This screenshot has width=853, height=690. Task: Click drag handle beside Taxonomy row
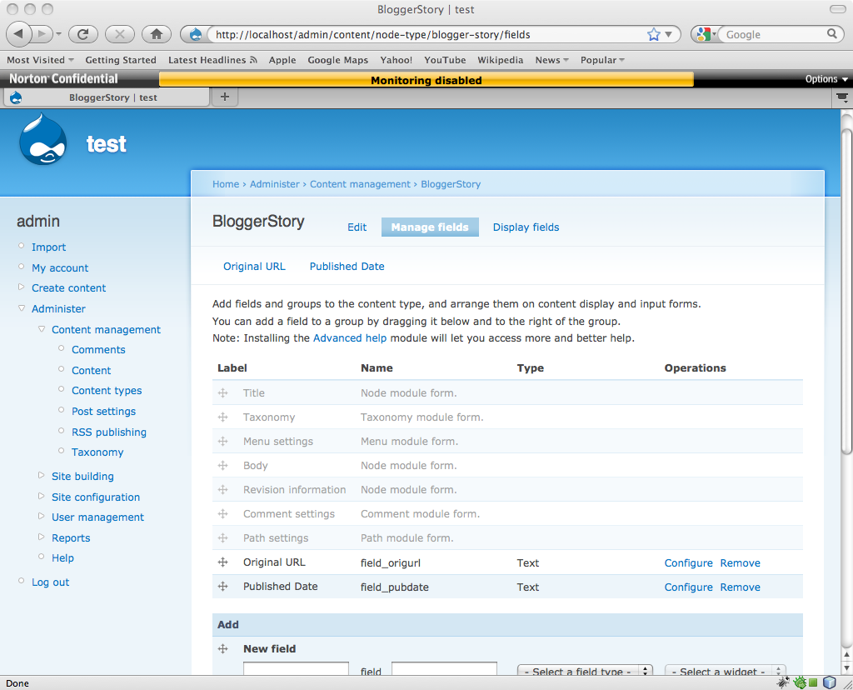pyautogui.click(x=222, y=417)
